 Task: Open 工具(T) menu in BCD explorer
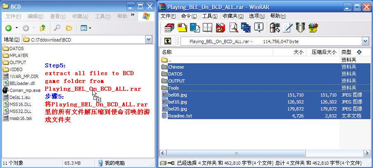click(x=103, y=16)
